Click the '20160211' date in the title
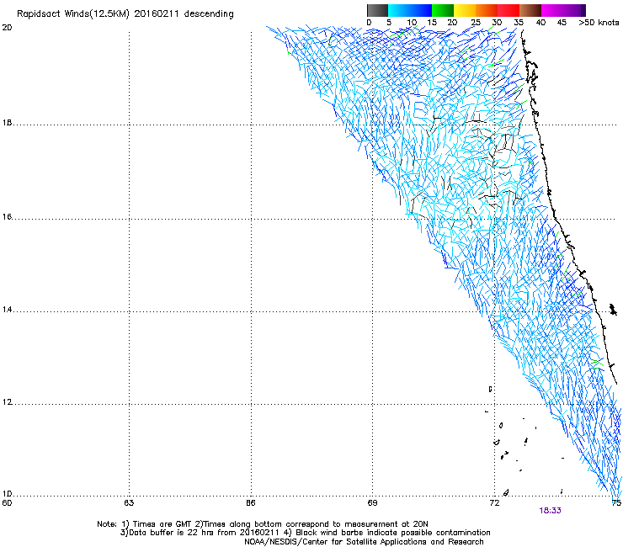Image resolution: width=623 pixels, height=547 pixels. coord(157,14)
